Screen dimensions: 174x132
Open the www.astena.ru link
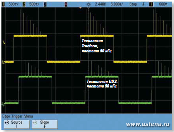148,124
